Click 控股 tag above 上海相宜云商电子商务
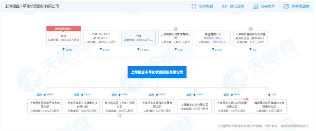Viewport: 316px width, 131px height. 39,94
